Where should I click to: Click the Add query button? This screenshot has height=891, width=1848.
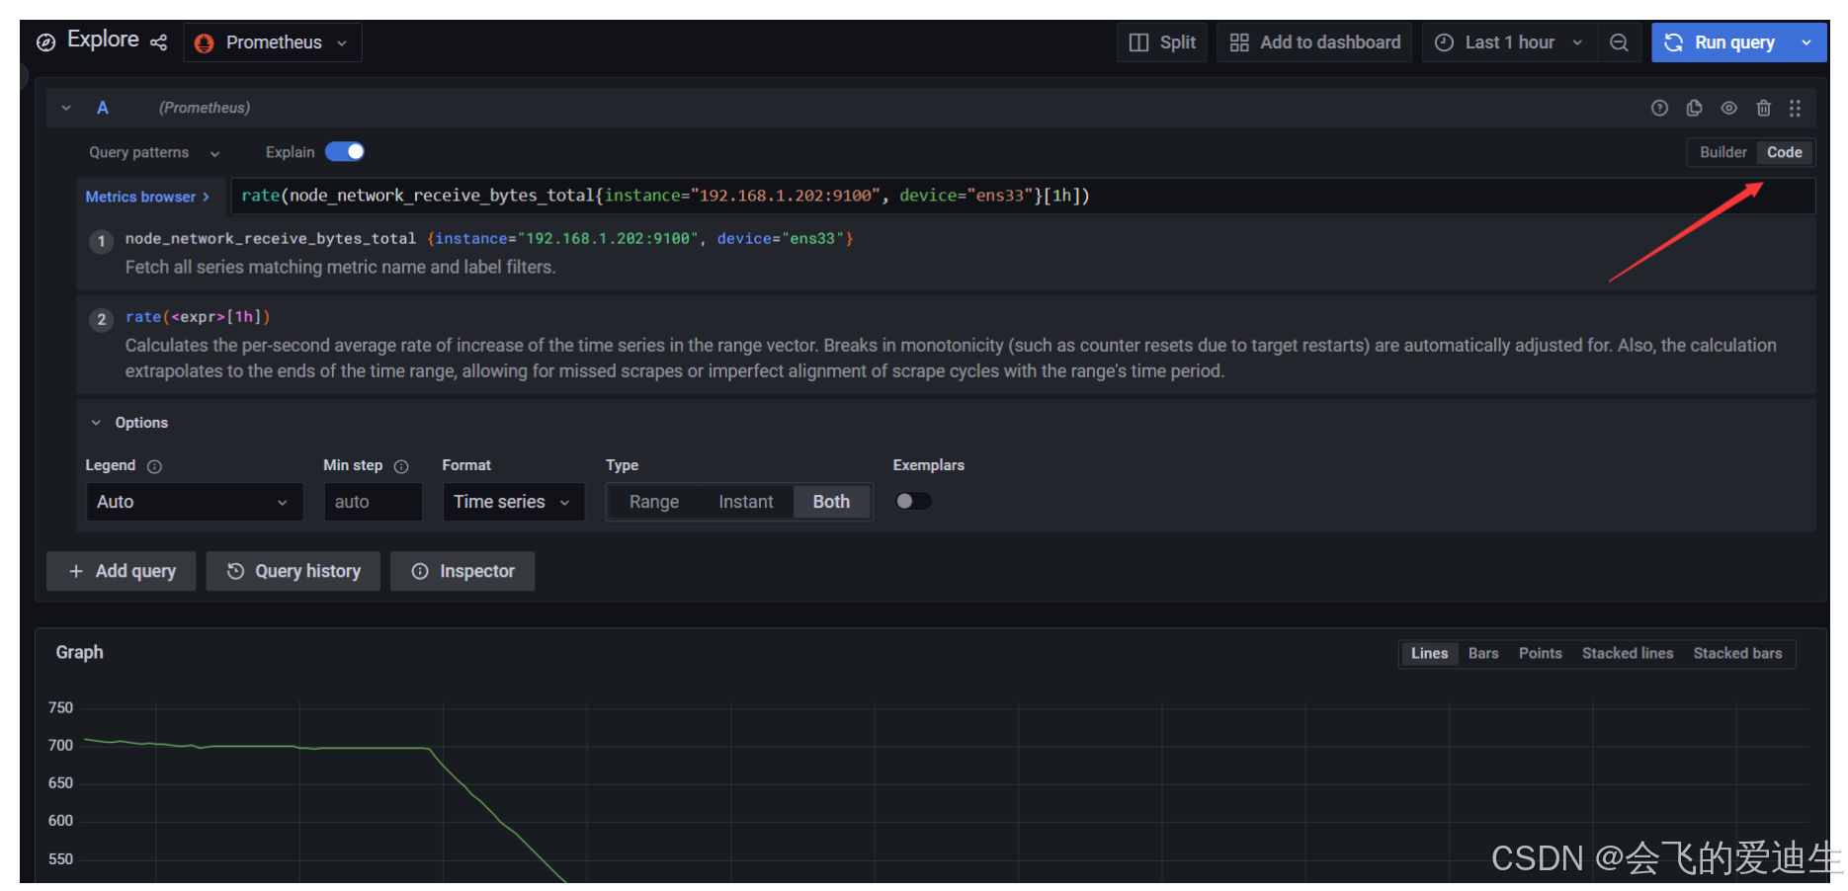(122, 571)
